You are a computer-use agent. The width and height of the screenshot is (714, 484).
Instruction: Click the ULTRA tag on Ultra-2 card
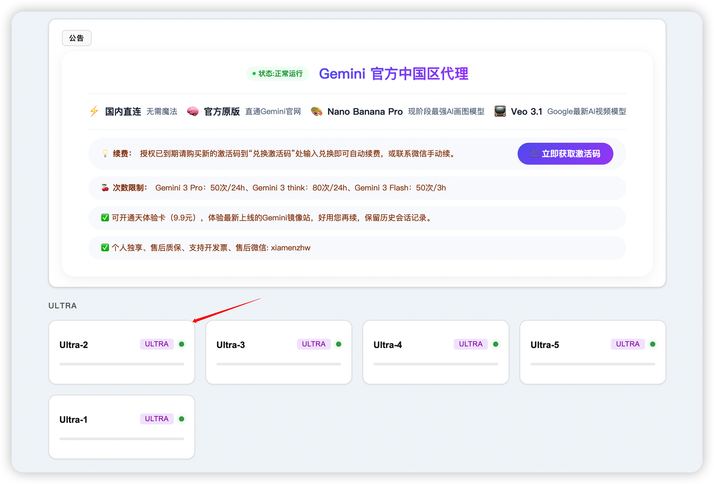click(157, 344)
